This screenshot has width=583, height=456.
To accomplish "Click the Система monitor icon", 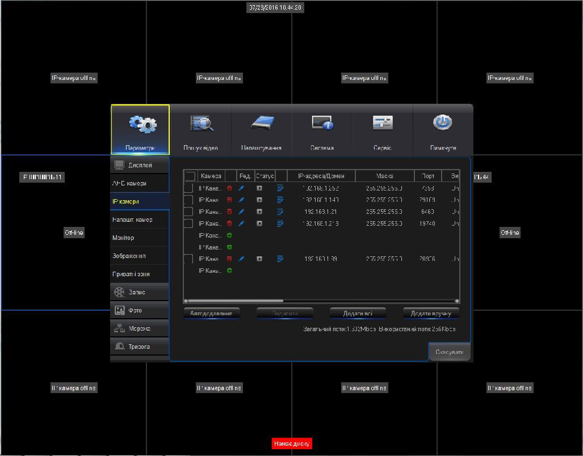I will tap(322, 123).
